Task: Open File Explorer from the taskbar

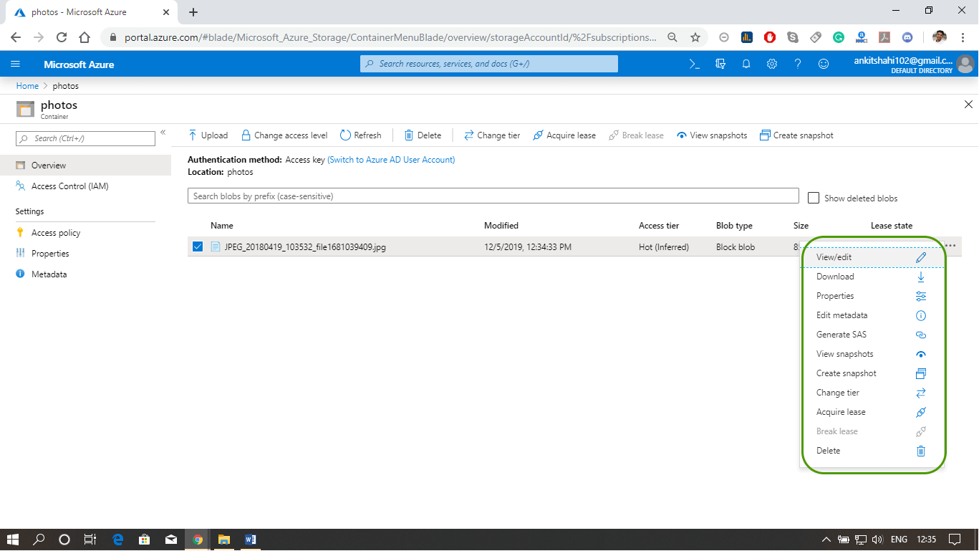Action: 223,540
